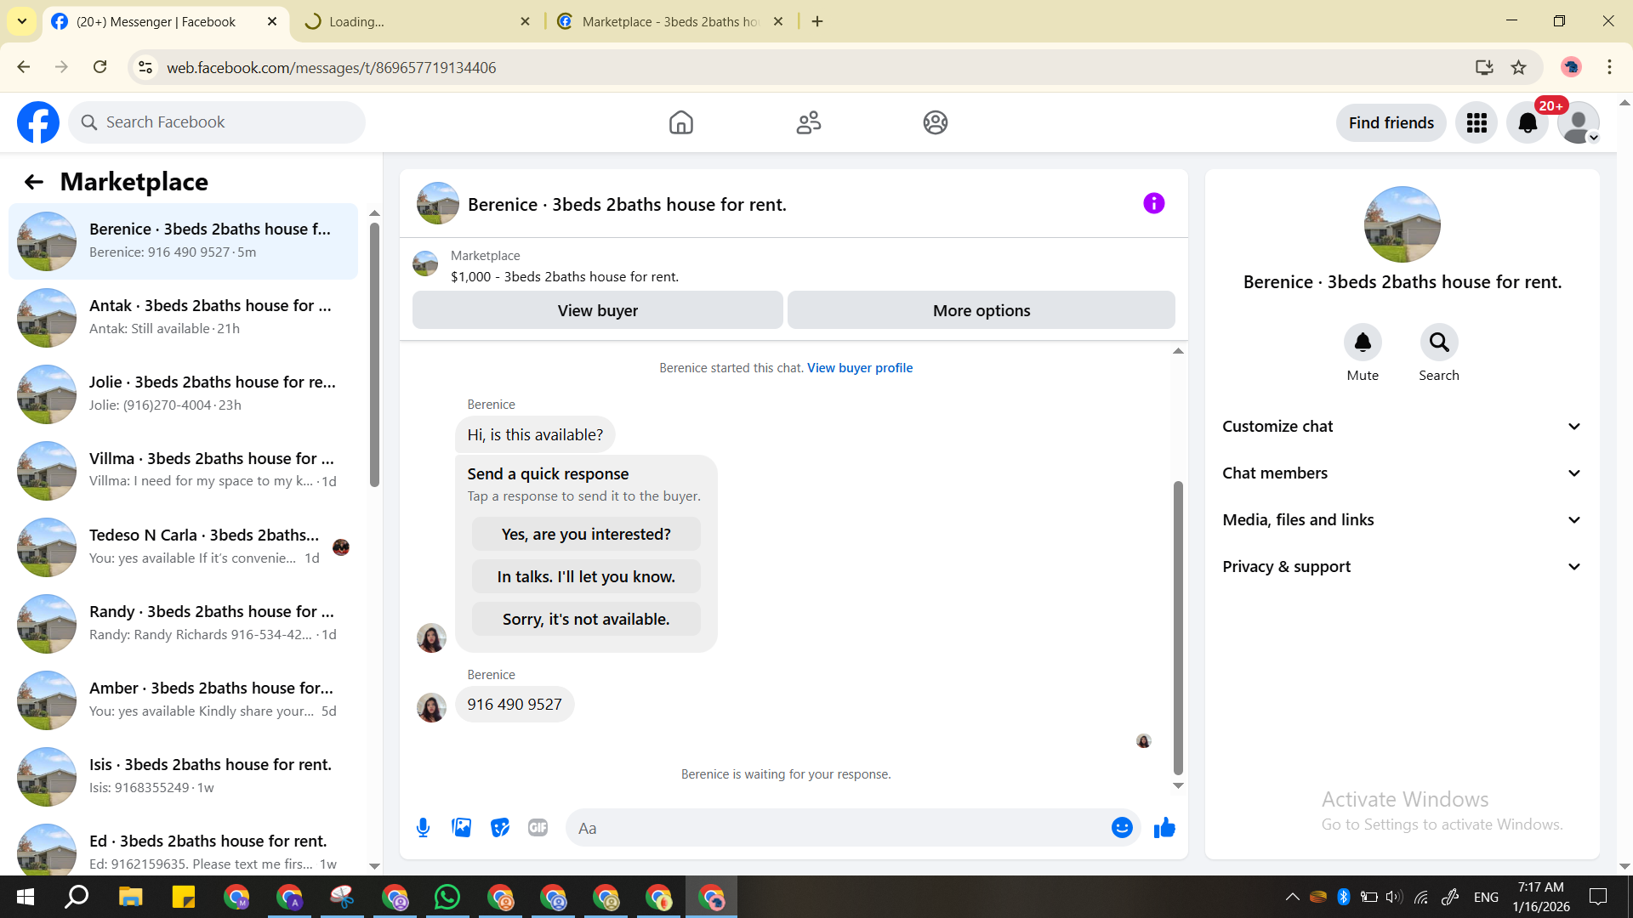Expand Privacy & support section
Screen dimensions: 1633x918
(x=1402, y=567)
